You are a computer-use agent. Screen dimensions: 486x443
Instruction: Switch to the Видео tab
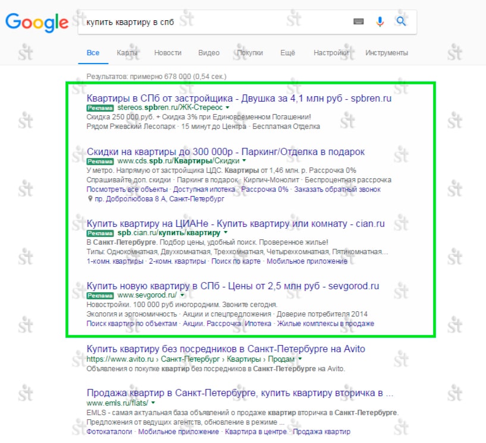click(209, 53)
